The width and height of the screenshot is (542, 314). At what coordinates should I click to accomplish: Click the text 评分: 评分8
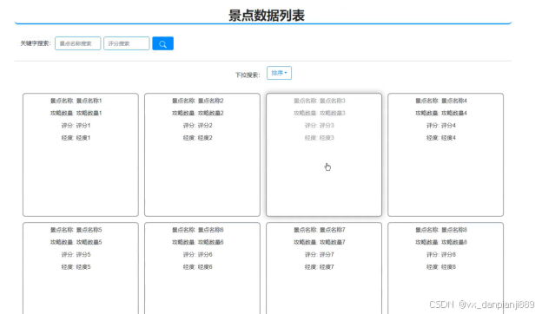pyautogui.click(x=441, y=255)
